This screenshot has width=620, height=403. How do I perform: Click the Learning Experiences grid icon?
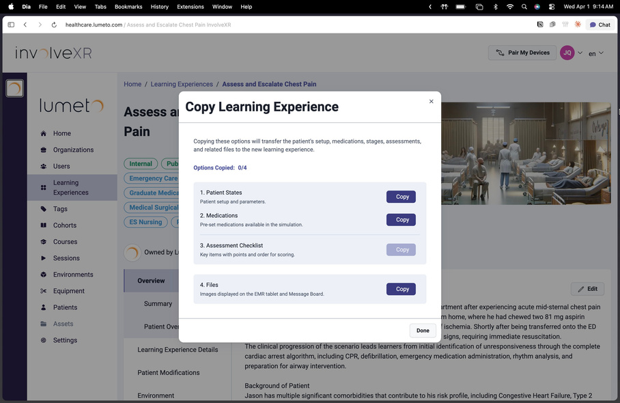(x=44, y=187)
